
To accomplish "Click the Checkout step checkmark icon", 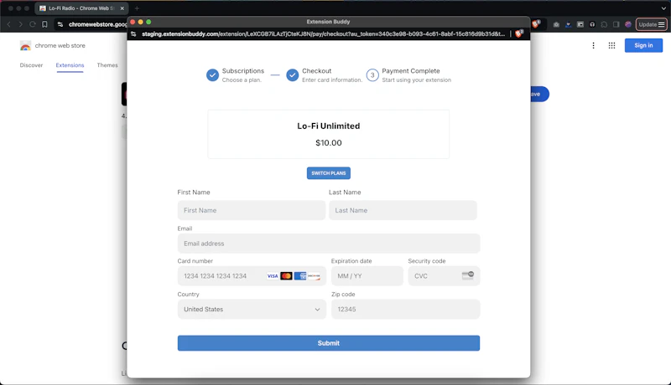I will click(x=292, y=75).
